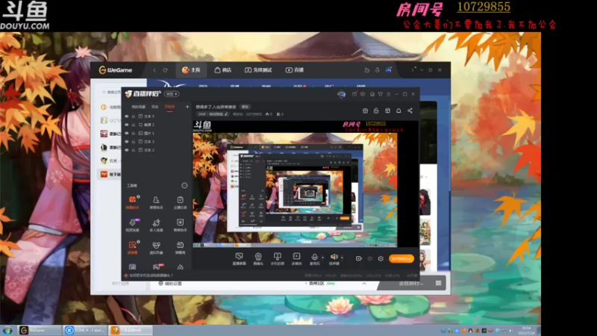Expand speaker options arrow
Screen dimensions: 597x336
coord(343,258)
